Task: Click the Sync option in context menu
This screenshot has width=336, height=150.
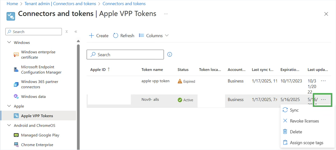Action: pyautogui.click(x=294, y=110)
